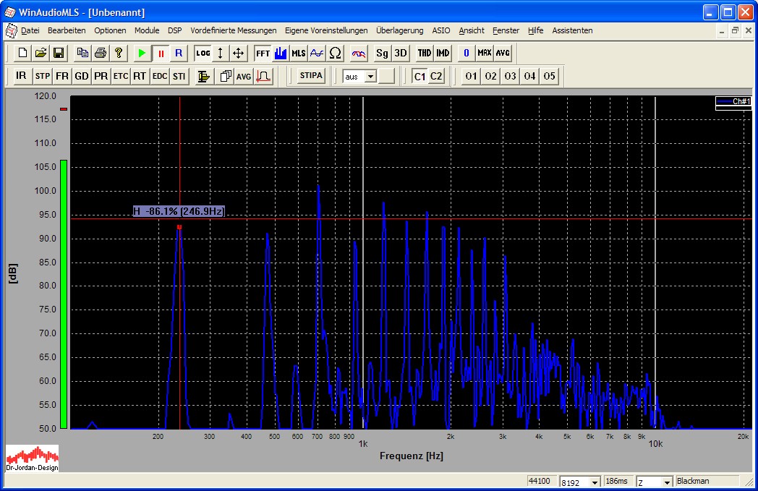The width and height of the screenshot is (758, 491).
Task: Click the save diskette icon
Action: pyautogui.click(x=59, y=53)
